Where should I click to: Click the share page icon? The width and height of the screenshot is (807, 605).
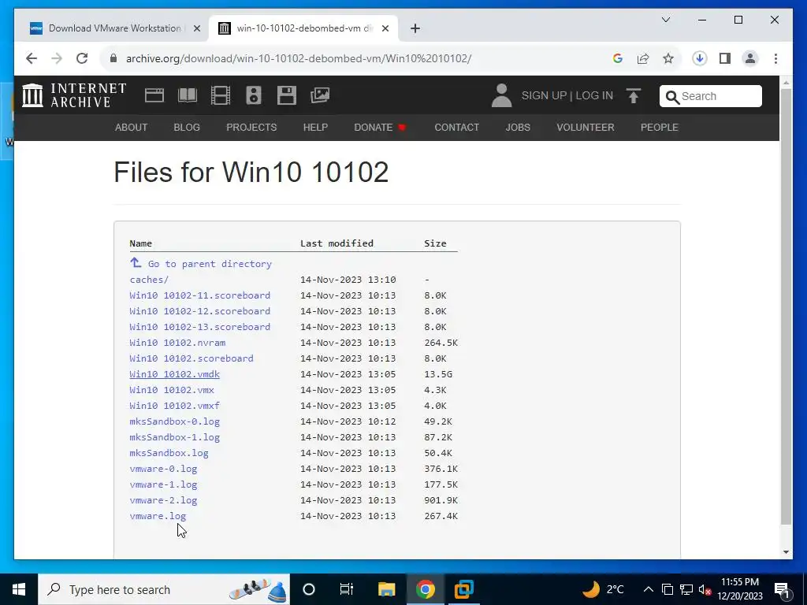click(x=643, y=58)
